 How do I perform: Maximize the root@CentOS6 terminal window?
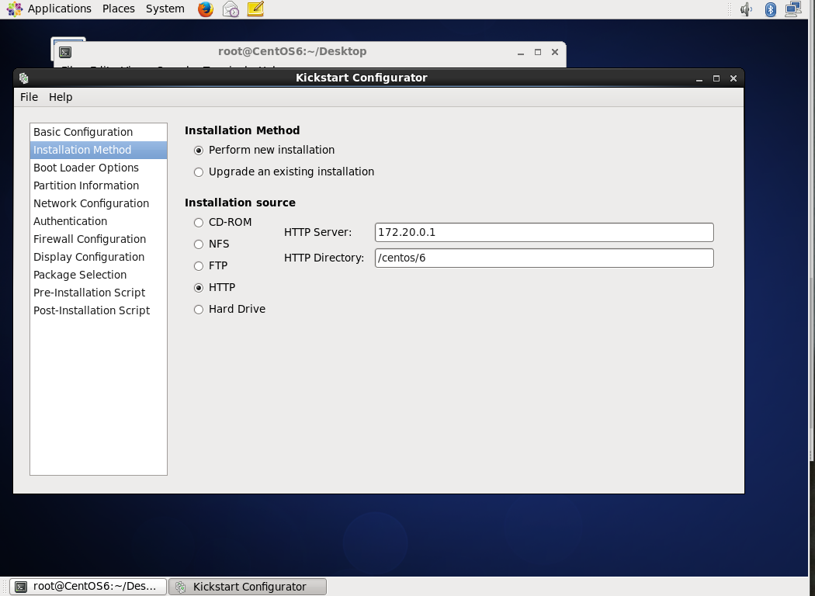point(537,52)
